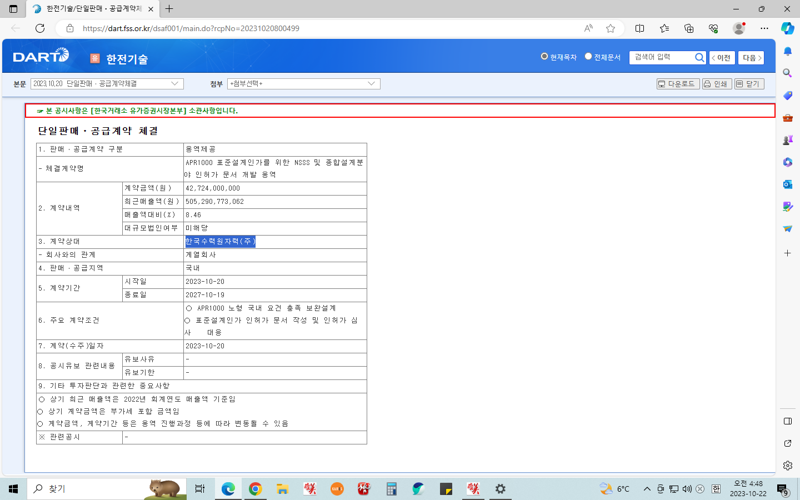800x500 pixels.
Task: Open sidebar notifications bell
Action: (x=787, y=51)
